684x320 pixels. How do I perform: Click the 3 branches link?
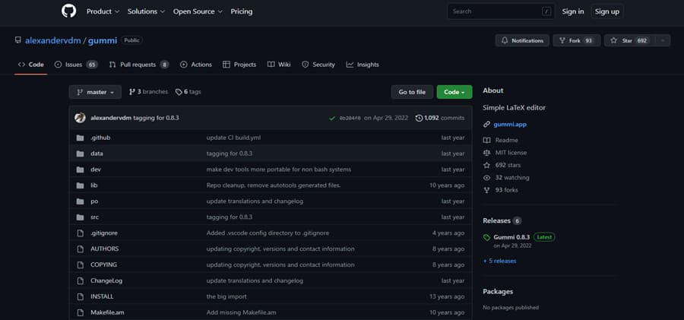148,92
